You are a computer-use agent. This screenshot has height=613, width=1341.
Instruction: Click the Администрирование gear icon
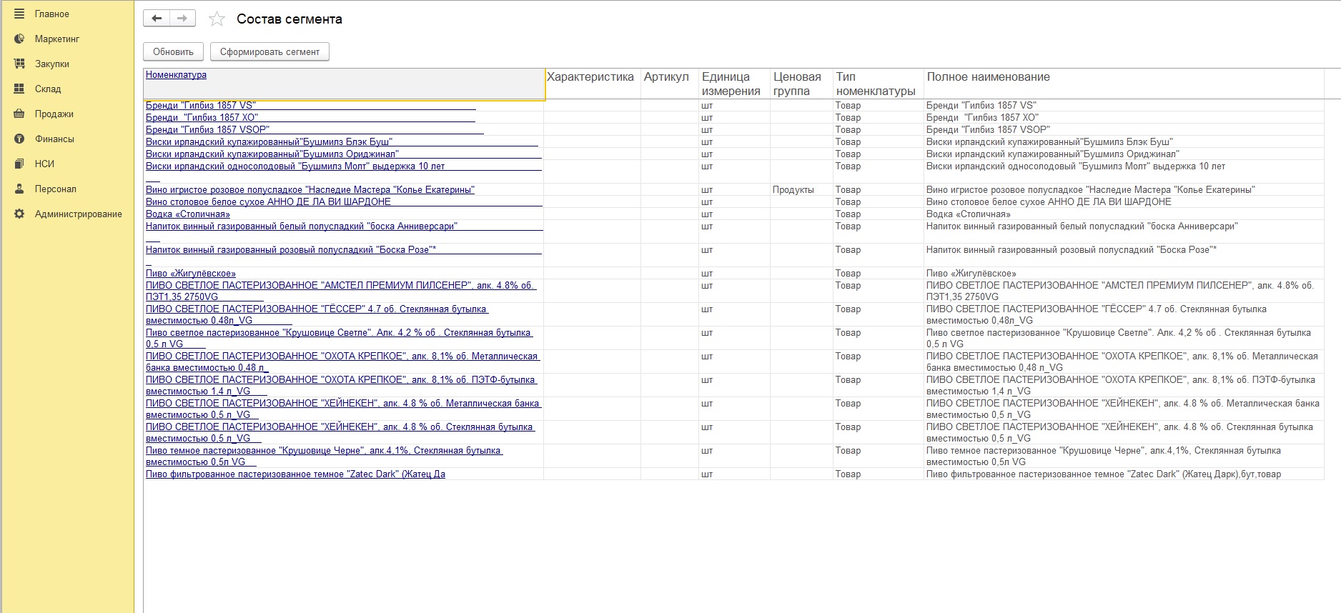[19, 214]
